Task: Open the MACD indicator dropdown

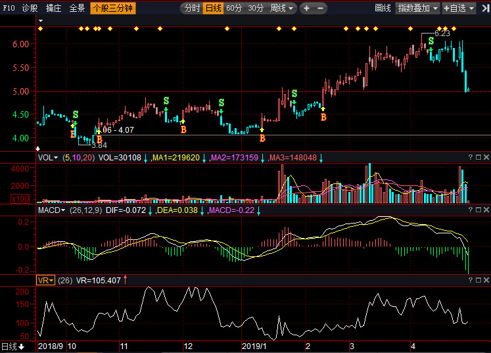Action: point(52,210)
